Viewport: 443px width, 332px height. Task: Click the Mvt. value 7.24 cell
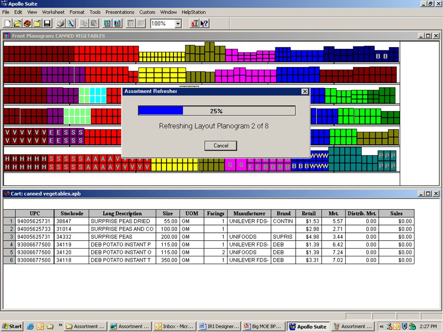[333, 252]
